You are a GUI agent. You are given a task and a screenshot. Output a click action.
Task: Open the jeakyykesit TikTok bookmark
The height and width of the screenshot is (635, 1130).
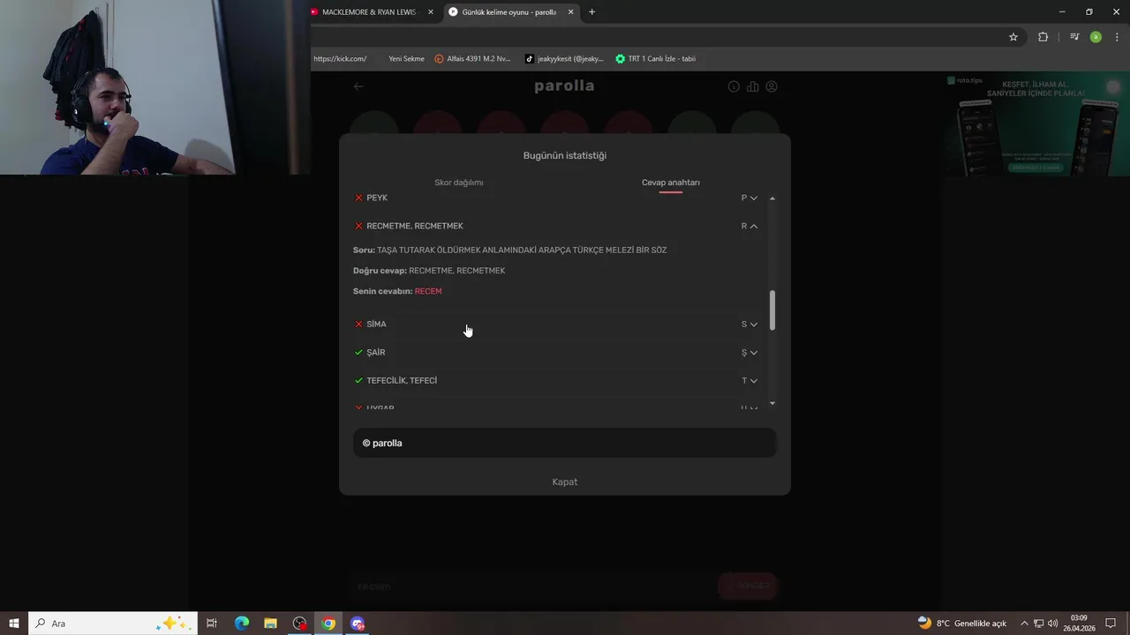click(564, 59)
